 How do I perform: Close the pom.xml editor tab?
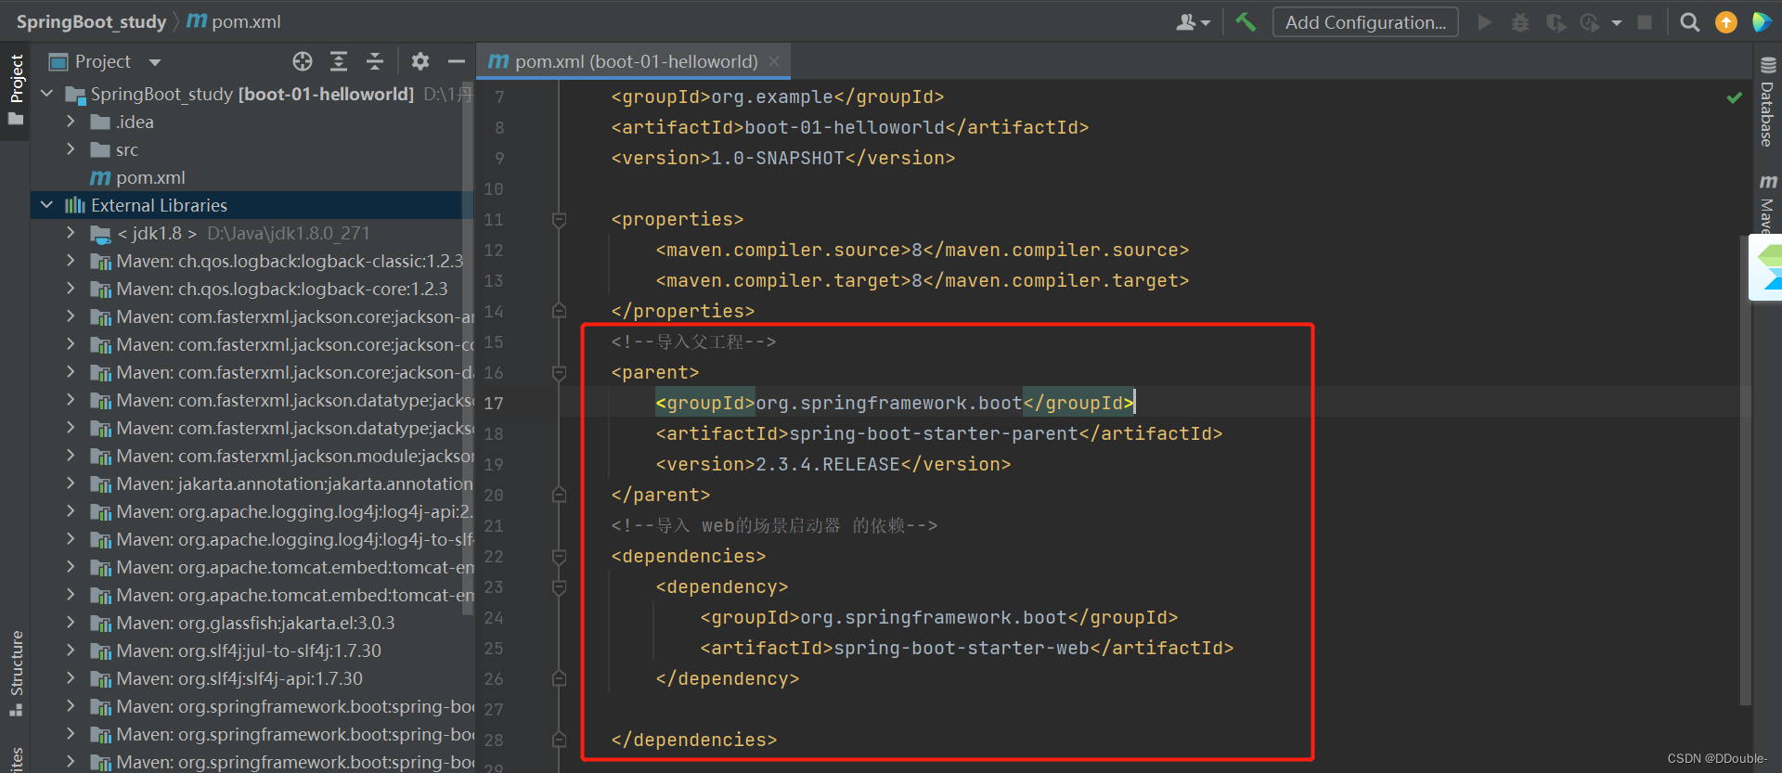click(x=774, y=61)
